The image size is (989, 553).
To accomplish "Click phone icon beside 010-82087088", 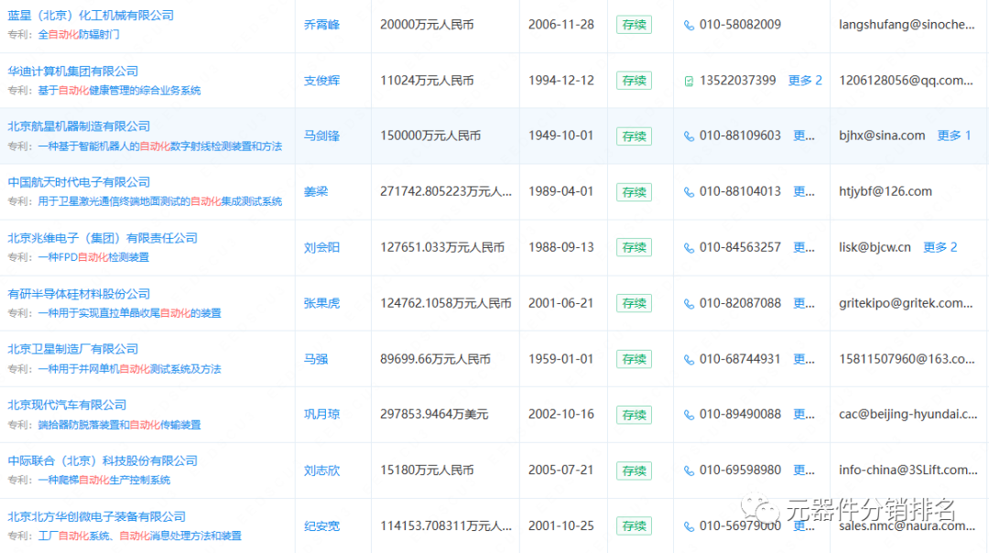I will (x=689, y=303).
